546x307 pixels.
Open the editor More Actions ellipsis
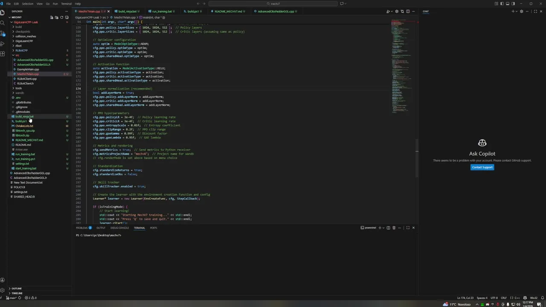pyautogui.click(x=413, y=12)
